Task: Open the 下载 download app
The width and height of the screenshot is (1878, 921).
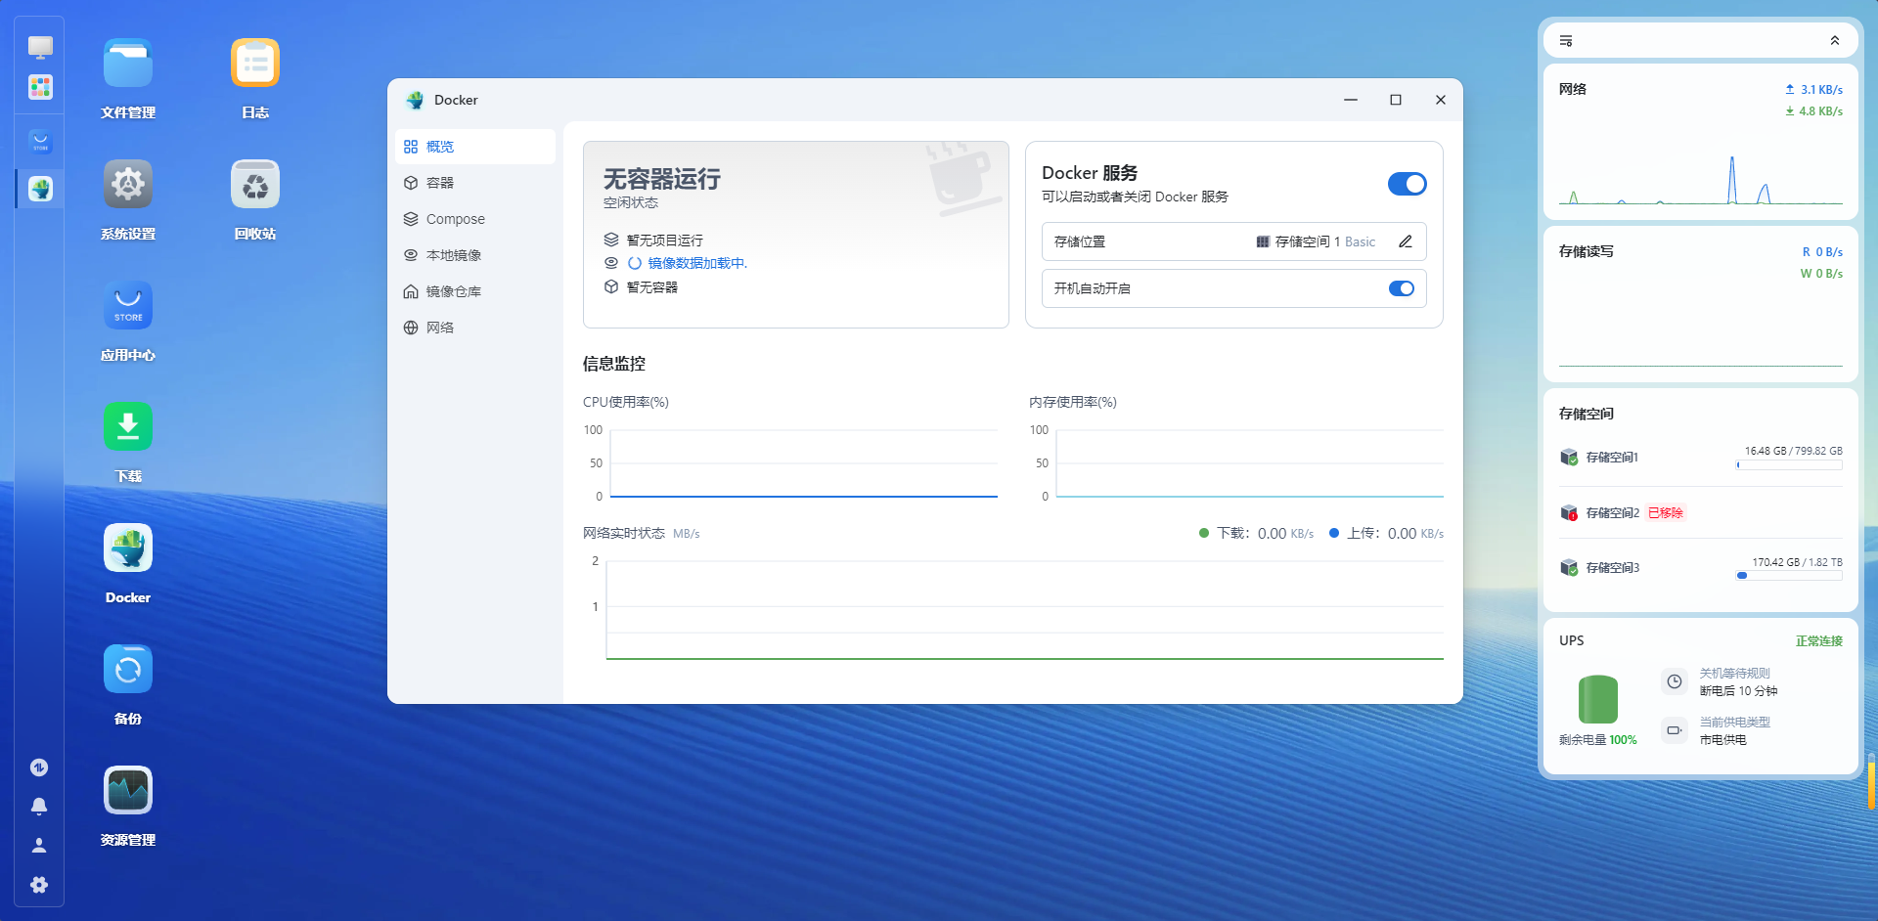Action: pos(128,427)
